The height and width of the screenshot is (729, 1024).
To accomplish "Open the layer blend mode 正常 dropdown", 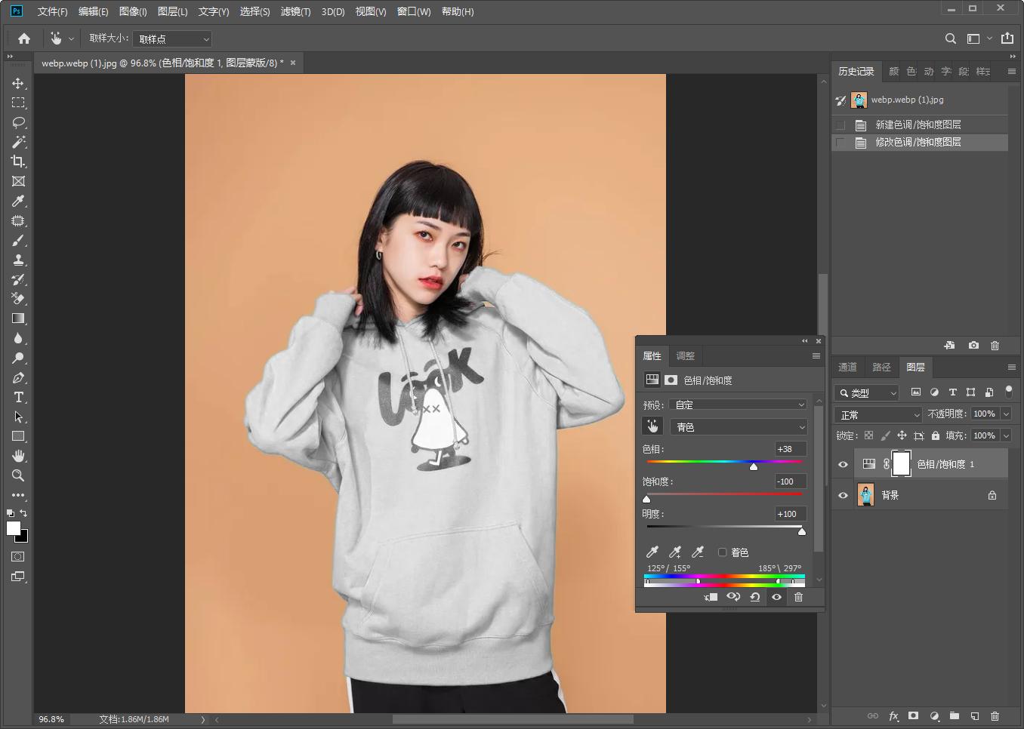I will click(878, 415).
